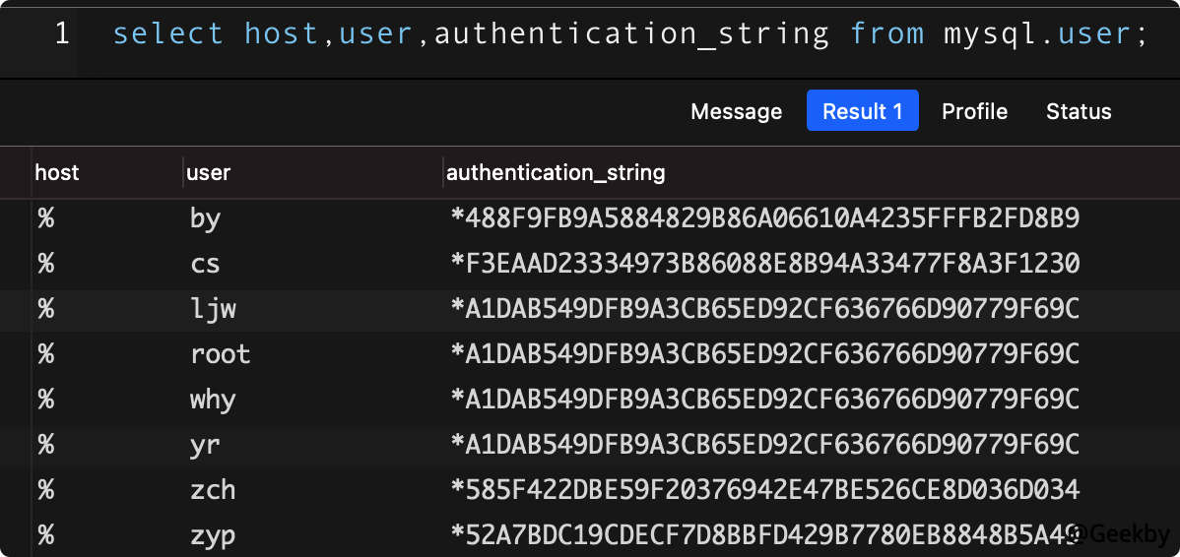Select the 'root' user cell
The image size is (1180, 557).
pyautogui.click(x=220, y=354)
